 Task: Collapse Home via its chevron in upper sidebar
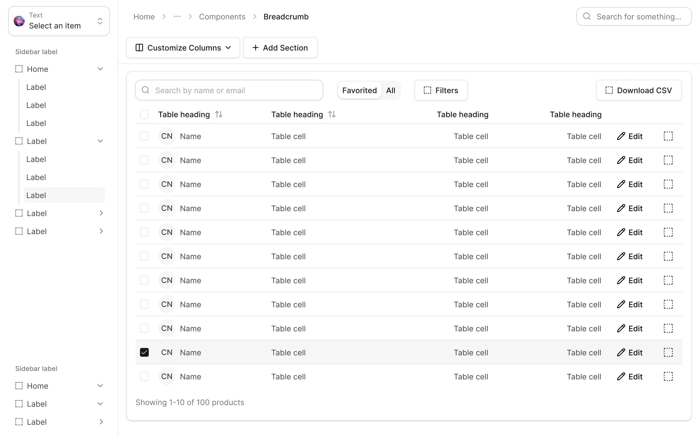[x=100, y=69]
